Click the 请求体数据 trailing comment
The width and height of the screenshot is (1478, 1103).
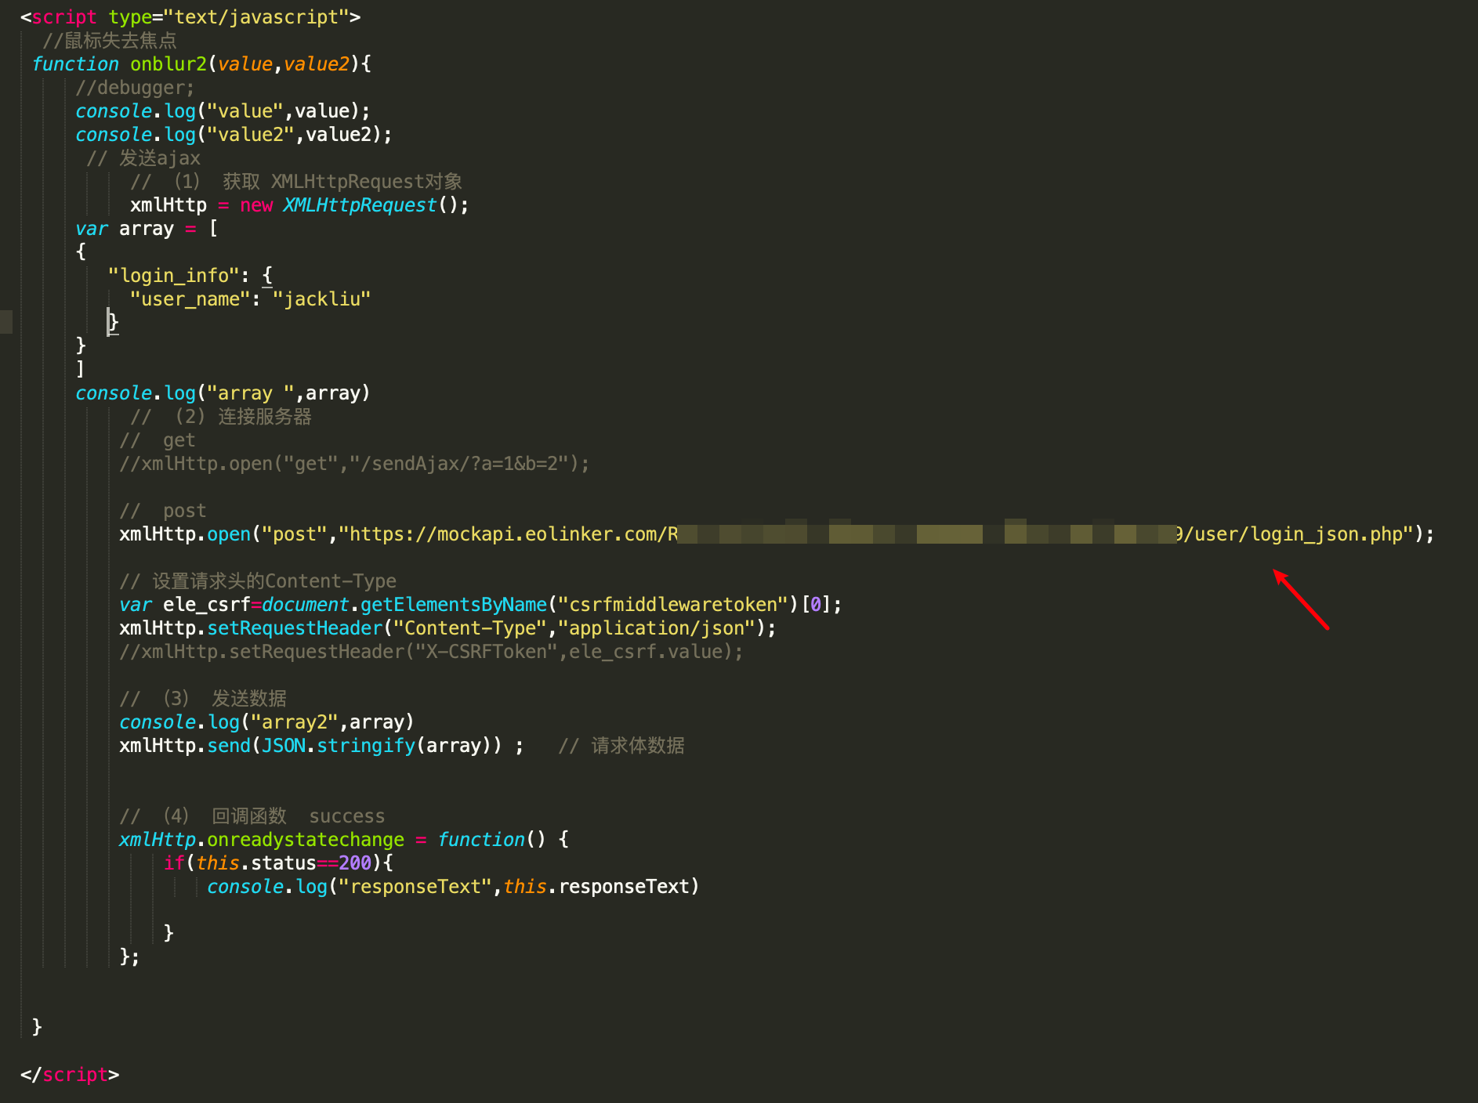[621, 745]
